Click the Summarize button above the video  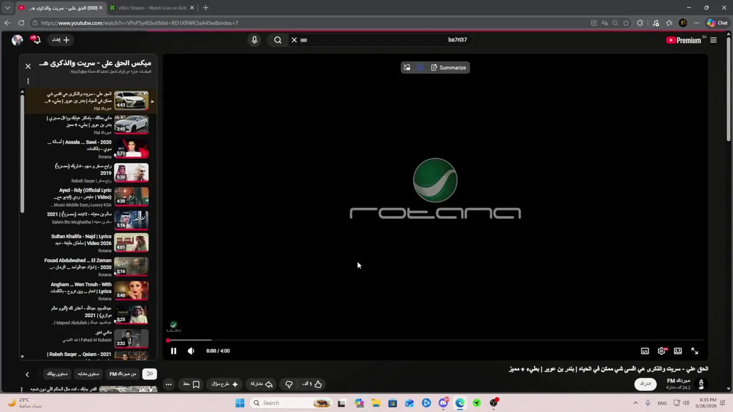(x=448, y=68)
